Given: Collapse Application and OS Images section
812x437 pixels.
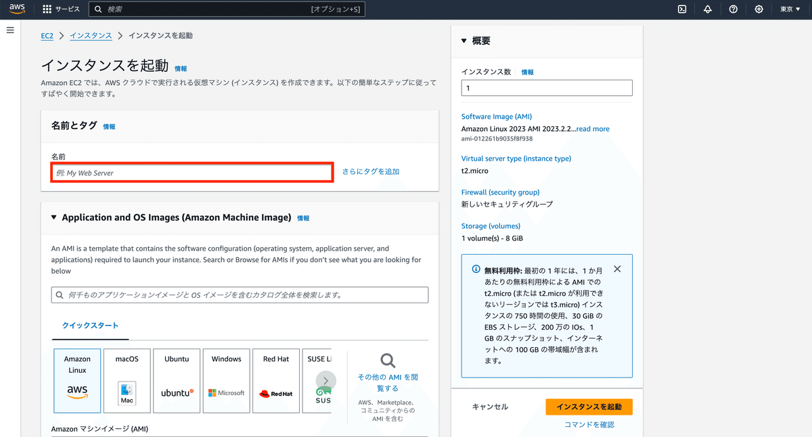Looking at the screenshot, I should 54,217.
